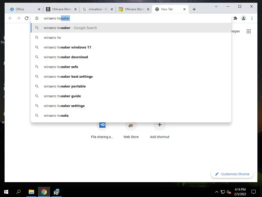Click the Google G icon in omnibox
This screenshot has height=197, width=262.
tap(37, 18)
